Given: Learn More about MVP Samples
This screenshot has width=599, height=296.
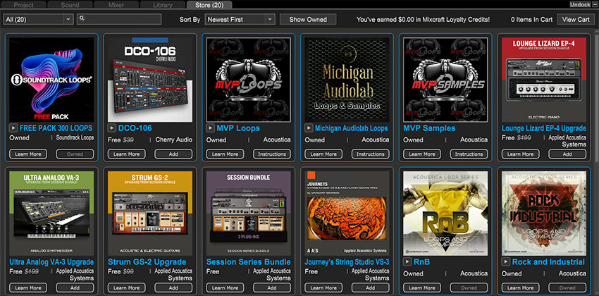Looking at the screenshot, I should point(422,154).
